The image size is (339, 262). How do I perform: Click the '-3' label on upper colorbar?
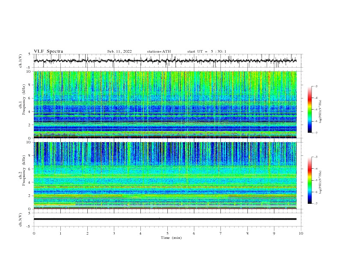coord(315,86)
